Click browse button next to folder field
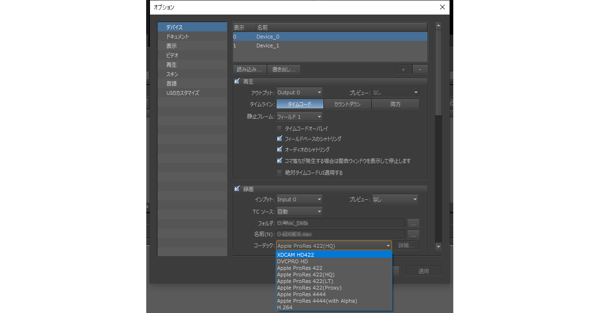This screenshot has width=600, height=313. pyautogui.click(x=413, y=223)
